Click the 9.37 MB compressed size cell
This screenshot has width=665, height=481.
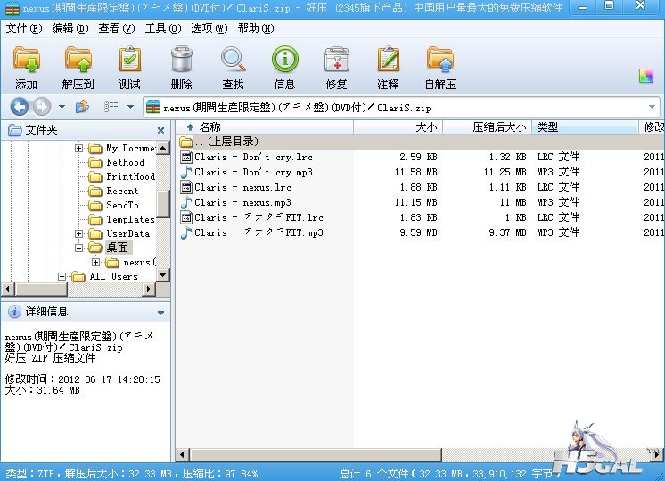(x=507, y=232)
